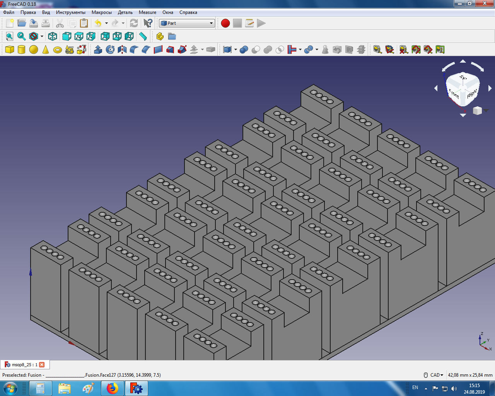Click the Boolean operation icon with two blue spheres
Viewport: 495px width, 396px height.
click(244, 49)
